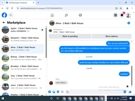Send a thumbs-up like
Image resolution: width=135 pixels, height=101 pixels.
130,92
